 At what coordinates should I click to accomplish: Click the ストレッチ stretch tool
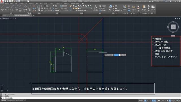[48, 10]
